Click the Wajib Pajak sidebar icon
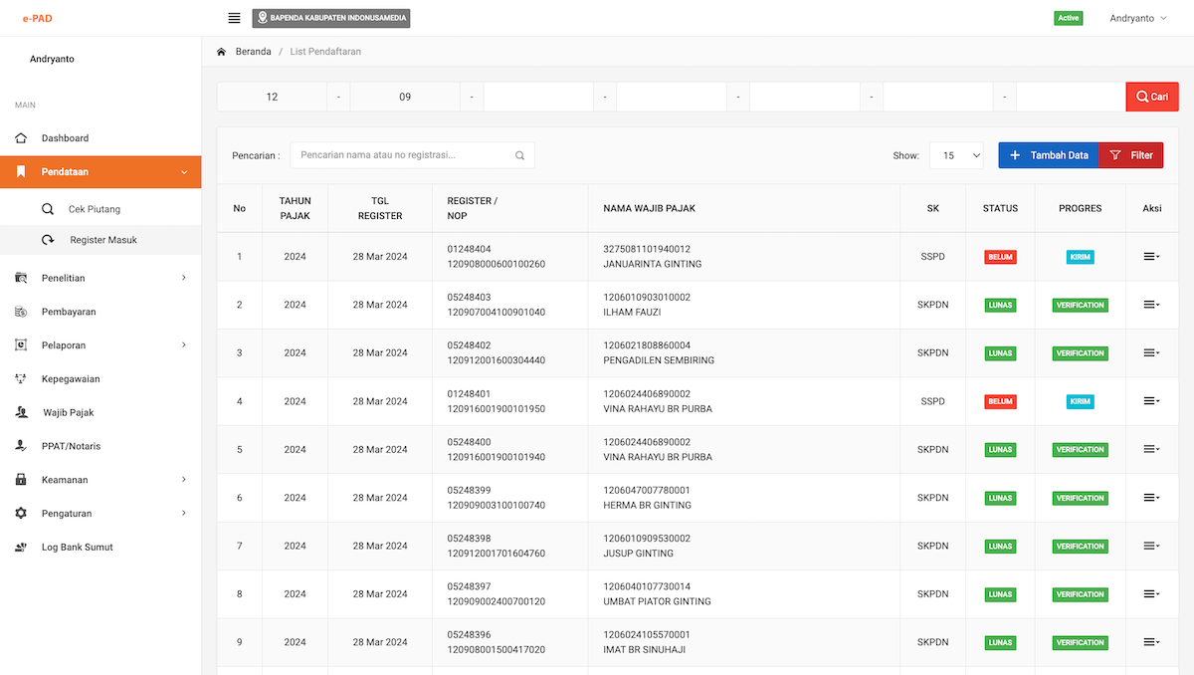1194x675 pixels. (x=21, y=412)
